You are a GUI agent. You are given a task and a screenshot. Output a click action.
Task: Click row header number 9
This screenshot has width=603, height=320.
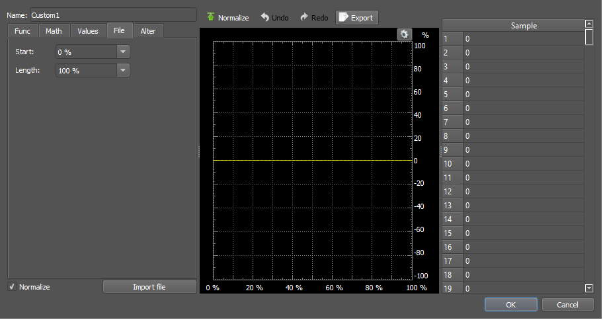tap(453, 149)
